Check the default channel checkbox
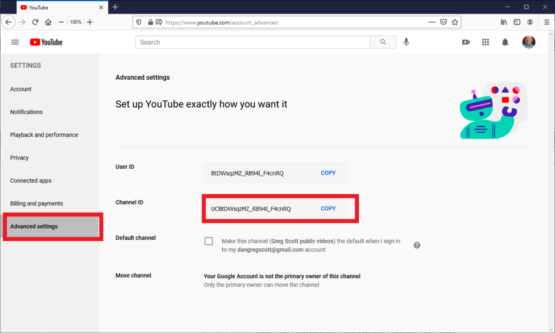555x333 pixels. pyautogui.click(x=209, y=241)
